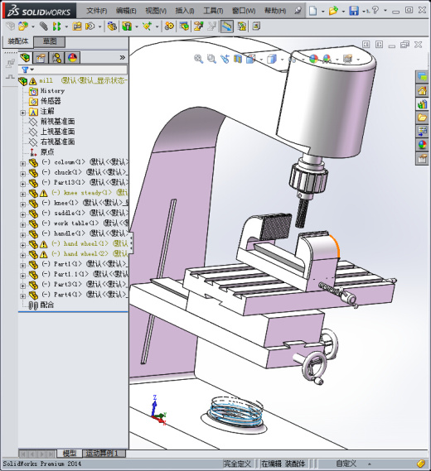431x471 pixels.
Task: Expand the hand wheel<2> component node
Action: point(23,256)
